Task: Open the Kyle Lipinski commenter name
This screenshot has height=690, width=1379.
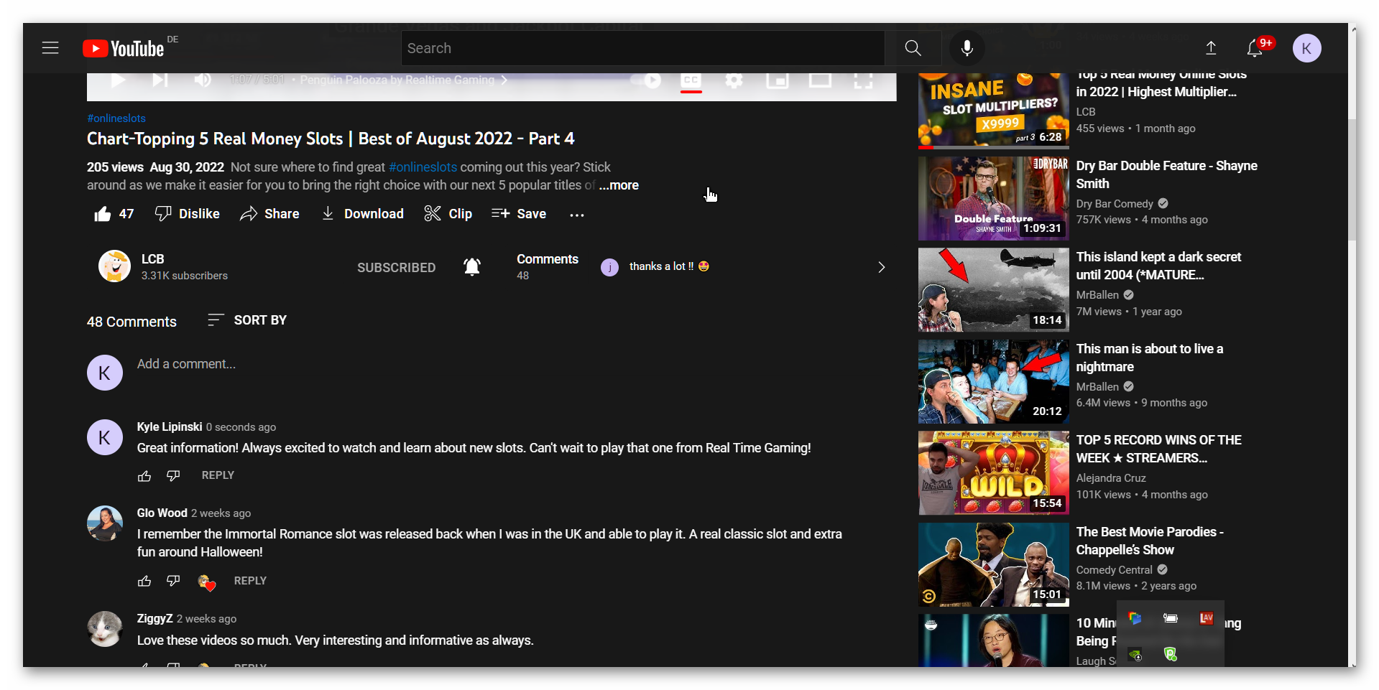Action: pos(170,426)
